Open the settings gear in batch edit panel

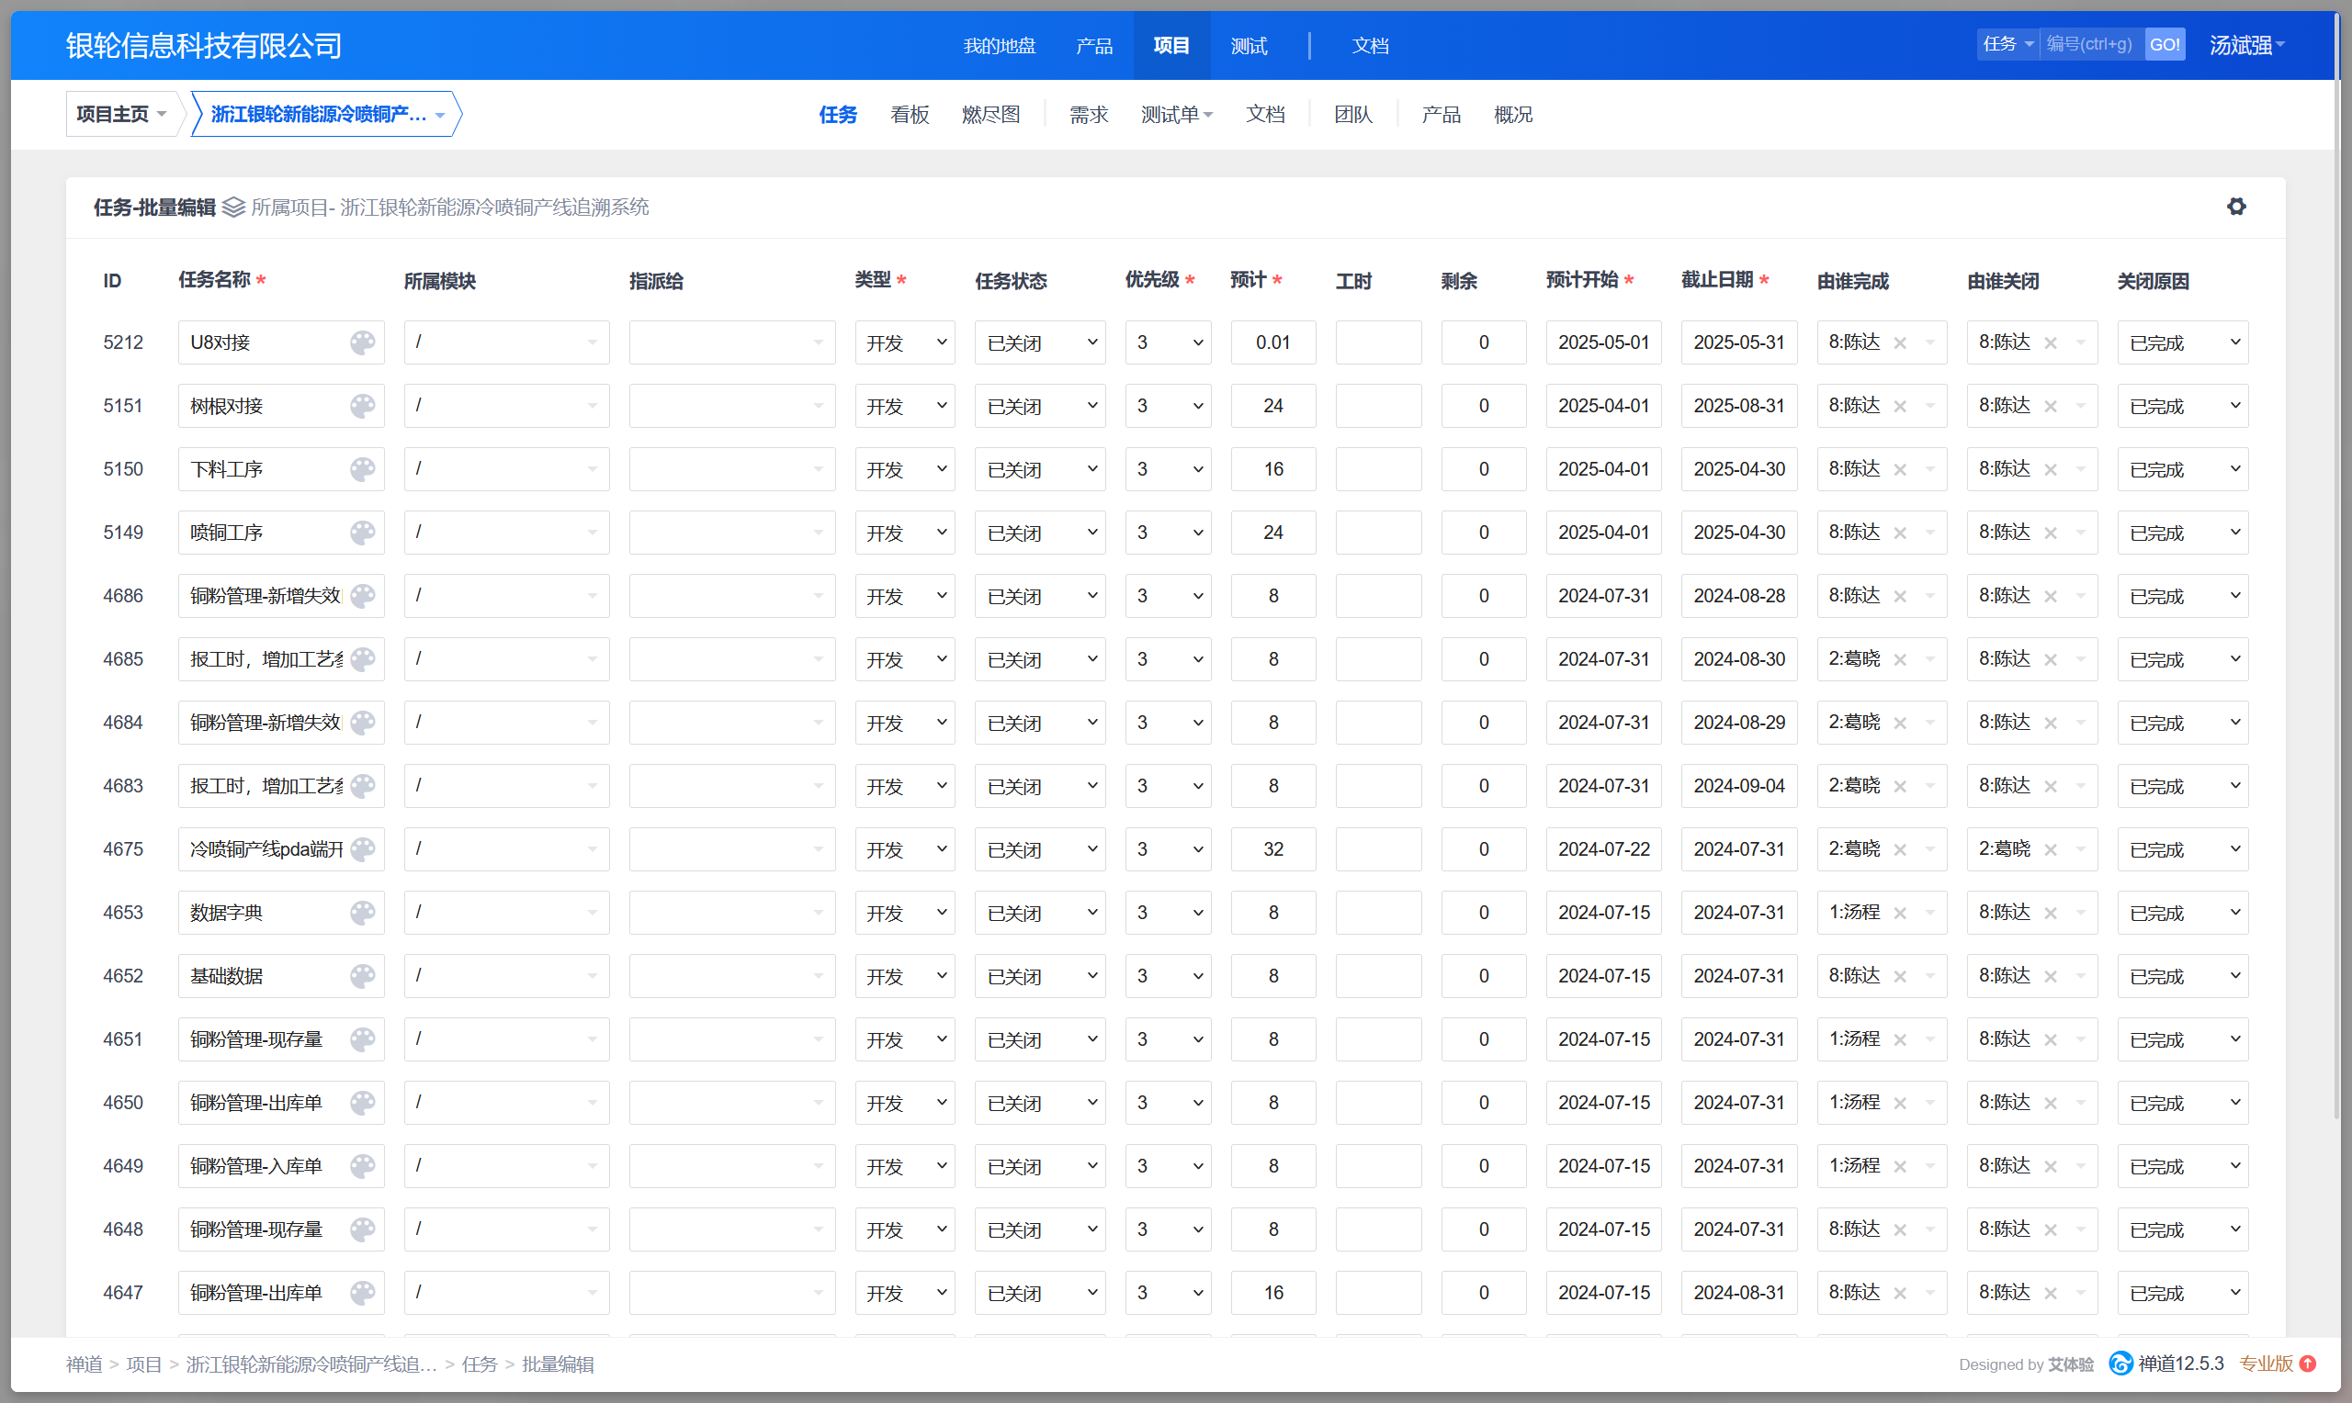pyautogui.click(x=2235, y=206)
